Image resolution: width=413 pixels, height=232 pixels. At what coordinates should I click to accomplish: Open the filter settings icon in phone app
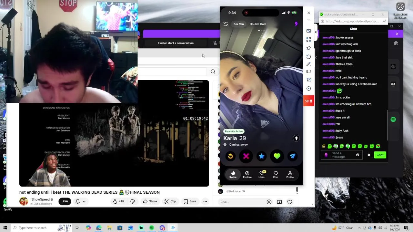point(226,24)
